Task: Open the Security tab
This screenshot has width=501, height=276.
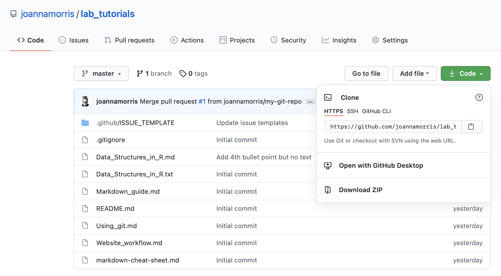Action: point(288,40)
